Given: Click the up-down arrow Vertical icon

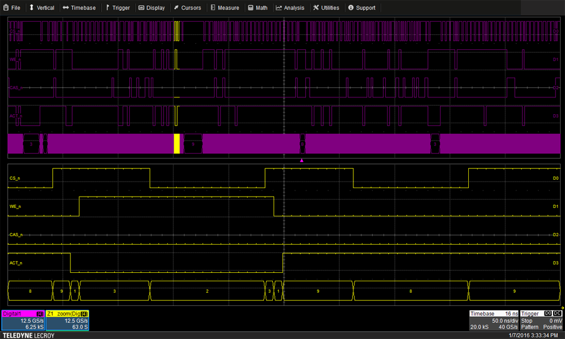Looking at the screenshot, I should pos(32,8).
